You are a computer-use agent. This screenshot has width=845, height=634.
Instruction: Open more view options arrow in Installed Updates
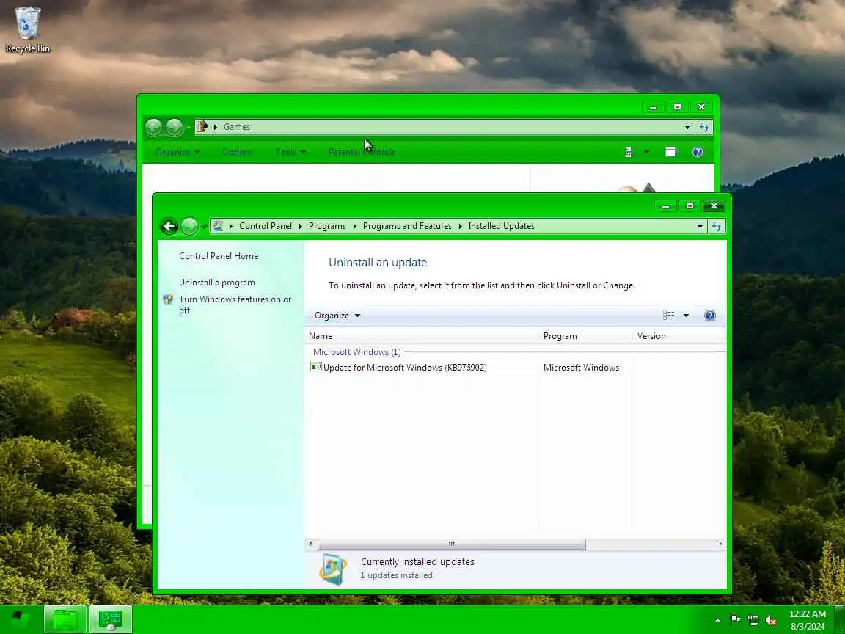[686, 316]
